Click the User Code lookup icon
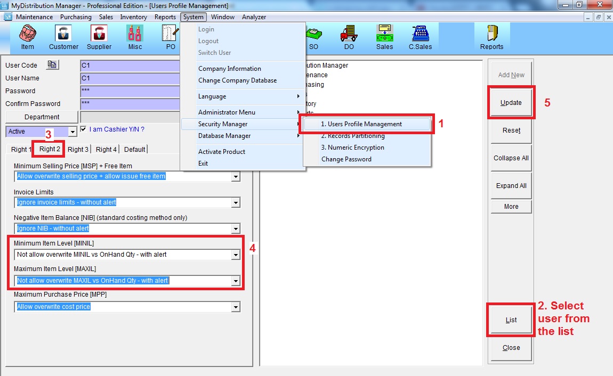Screen dimensions: 613x376 [52, 65]
